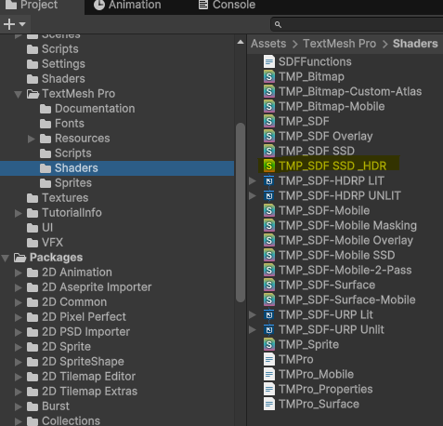Click the TMP_SDF-Surface-Mobile shader icon
This screenshot has height=426, width=443.
(x=269, y=300)
